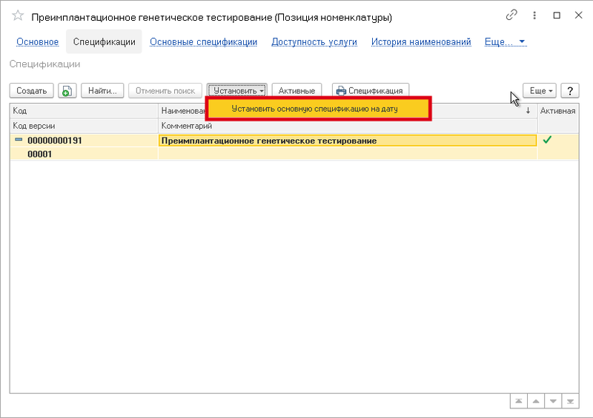
Task: Open window options vertical dots menu
Action: click(534, 16)
